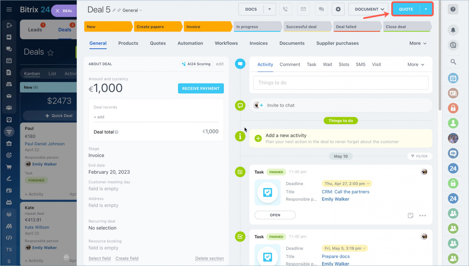Viewport: 469px width, 266px height.
Task: Click the code brackets icon in left sidebar
Action: [x=9, y=237]
